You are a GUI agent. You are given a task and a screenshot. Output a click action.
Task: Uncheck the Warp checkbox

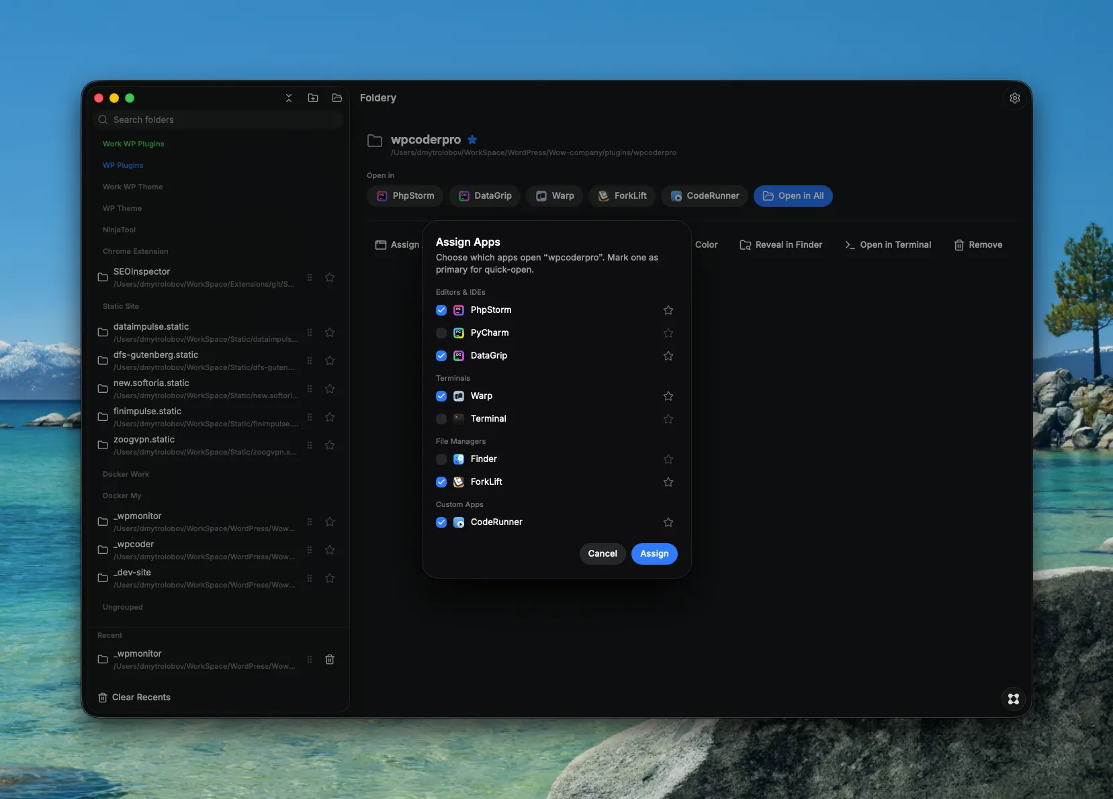pos(441,396)
